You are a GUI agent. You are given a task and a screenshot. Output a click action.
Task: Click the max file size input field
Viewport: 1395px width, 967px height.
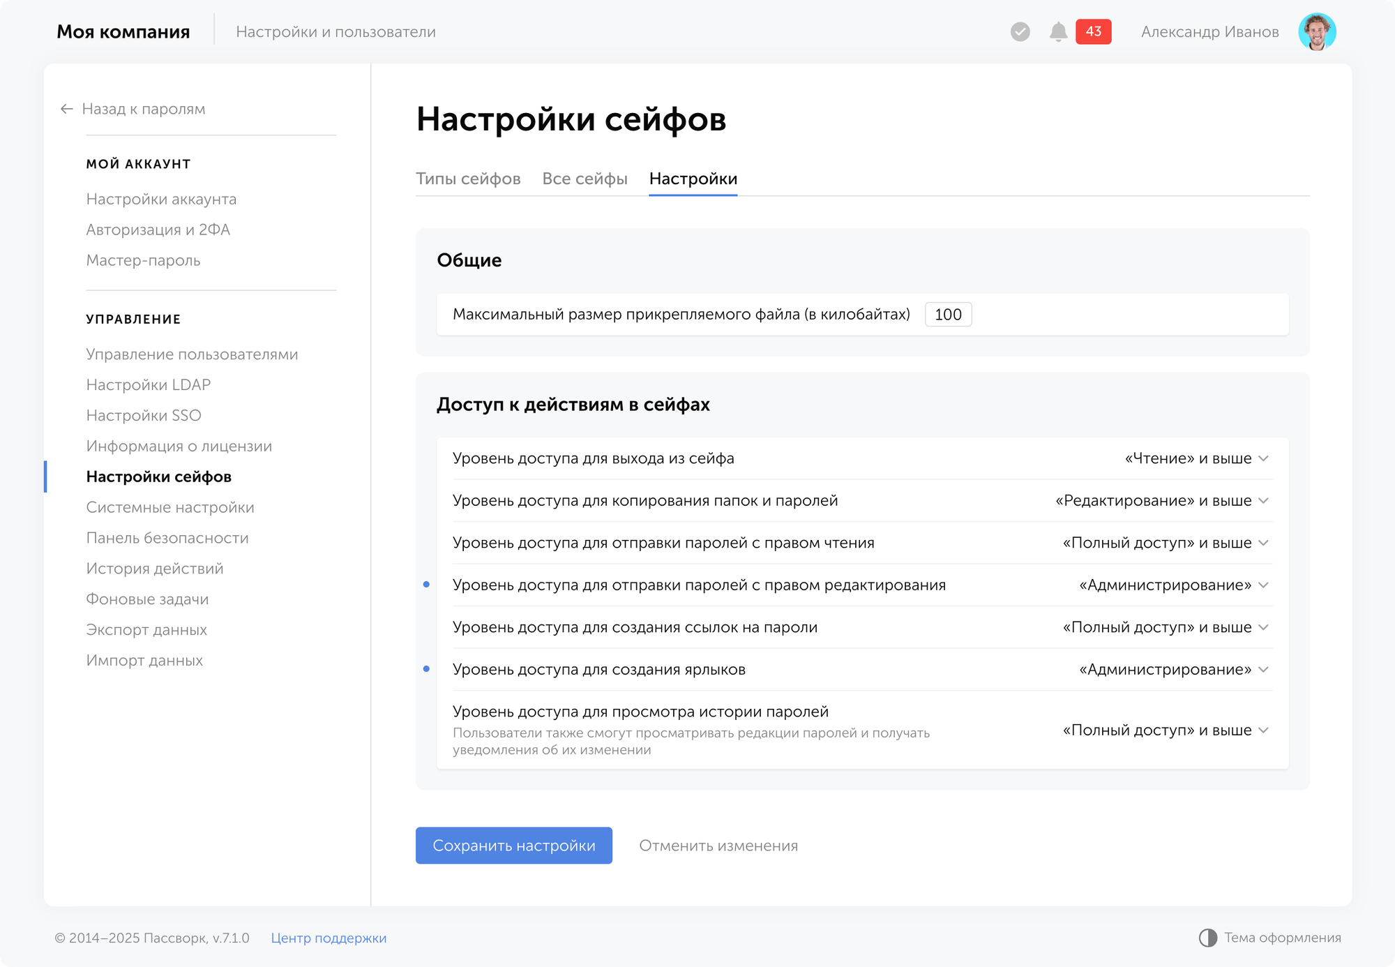(x=948, y=315)
